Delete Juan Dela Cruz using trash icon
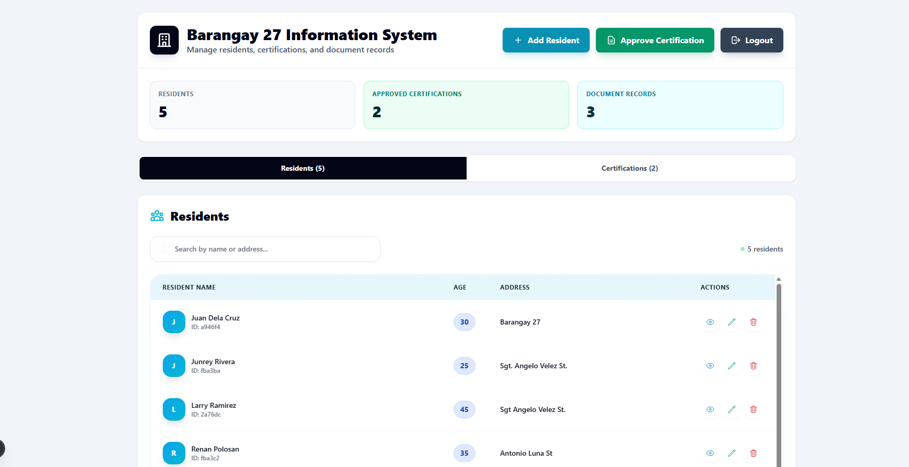This screenshot has width=909, height=467. [753, 322]
